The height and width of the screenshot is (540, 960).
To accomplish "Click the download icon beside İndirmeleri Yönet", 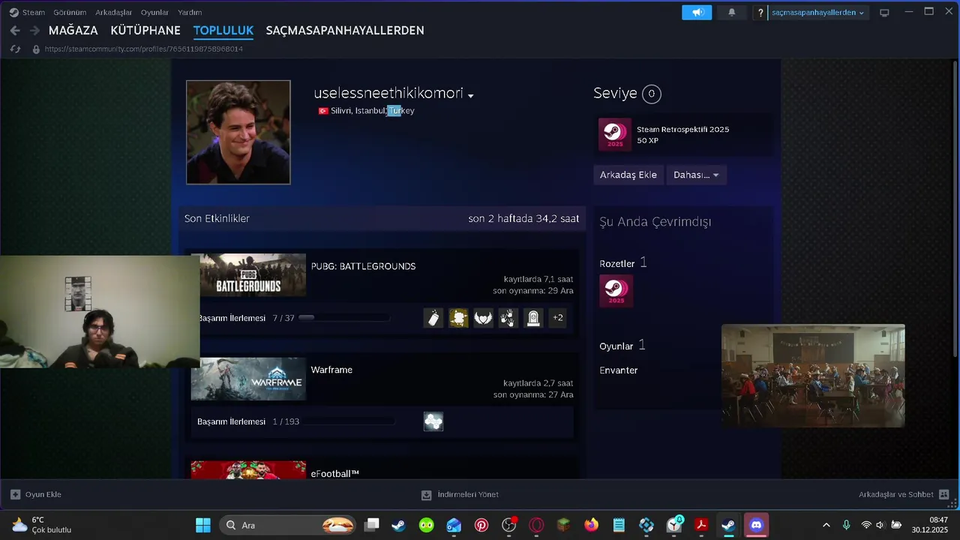I will (426, 495).
